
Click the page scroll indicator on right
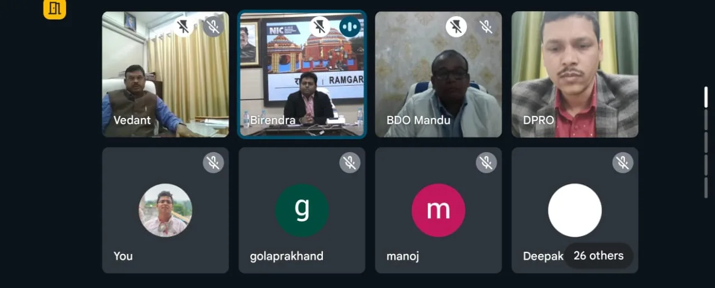pyautogui.click(x=706, y=98)
